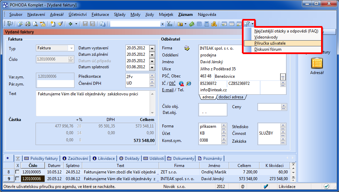Viewport: 339px width, 192px height.
Task: Open print preview from the toolbar
Action: coord(35,24)
